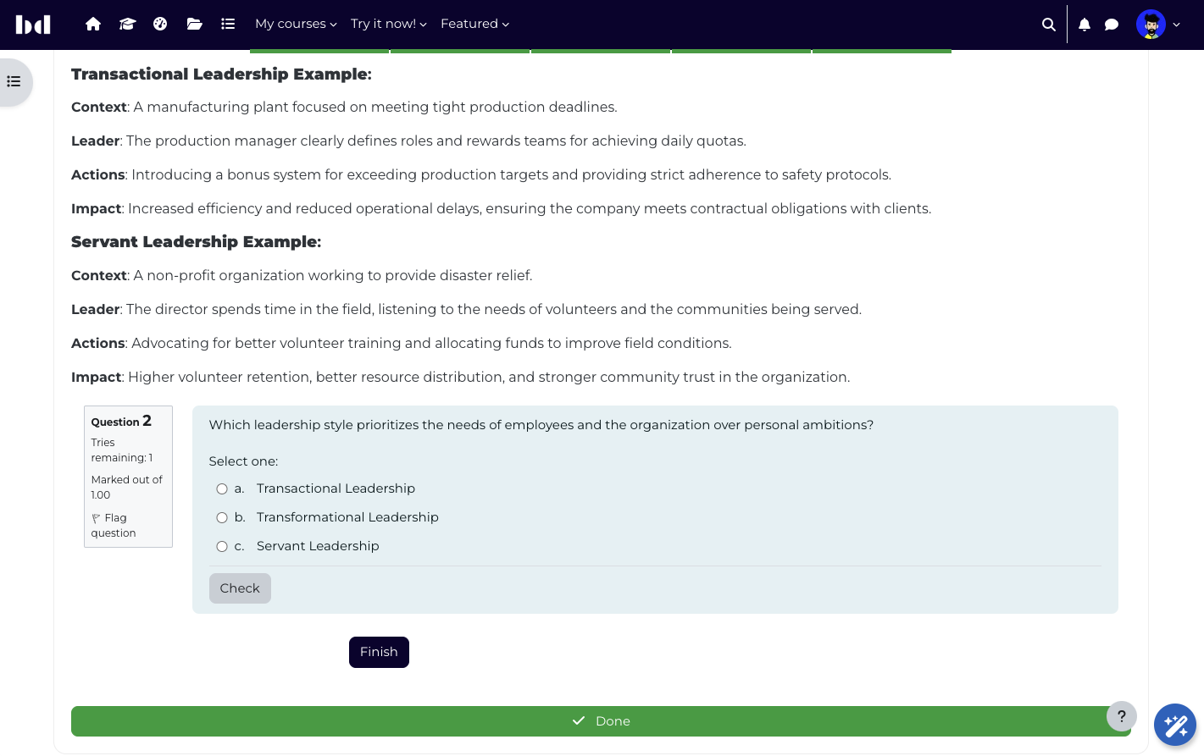
Task: Open the list icon in top navbar
Action: click(228, 24)
